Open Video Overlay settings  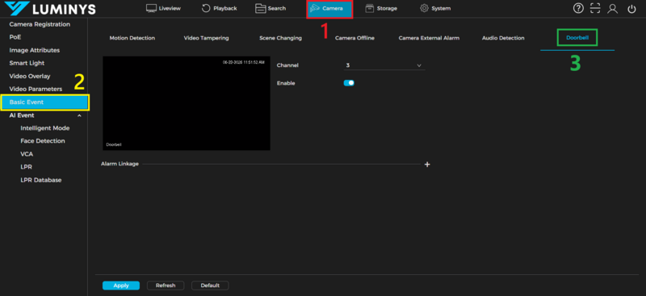pyautogui.click(x=30, y=76)
